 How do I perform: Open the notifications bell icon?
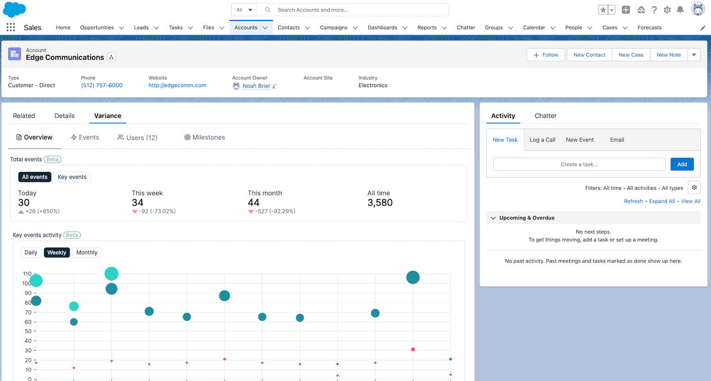[x=680, y=10]
